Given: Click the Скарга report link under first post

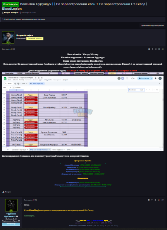Looking at the screenshot, I should pyautogui.click(x=7, y=192).
